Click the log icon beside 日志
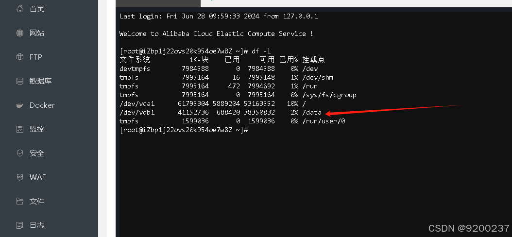The width and height of the screenshot is (512, 237). (20, 225)
